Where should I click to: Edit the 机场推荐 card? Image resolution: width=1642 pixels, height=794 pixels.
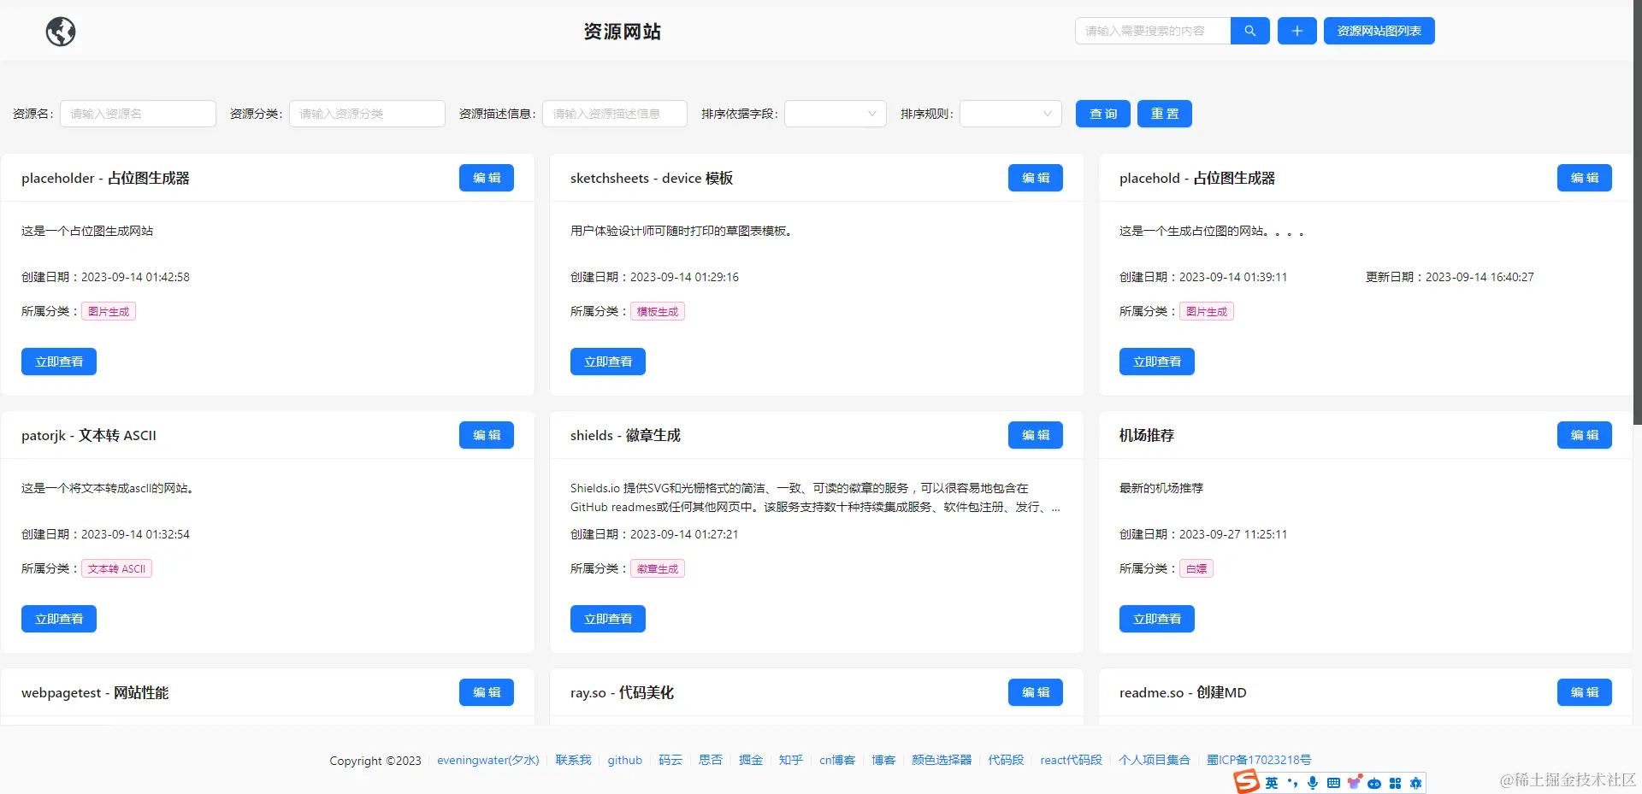(1585, 435)
